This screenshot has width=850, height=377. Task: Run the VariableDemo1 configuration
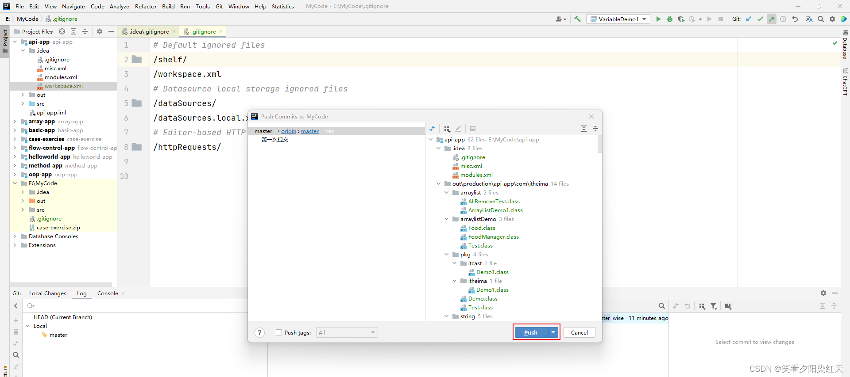coord(658,19)
